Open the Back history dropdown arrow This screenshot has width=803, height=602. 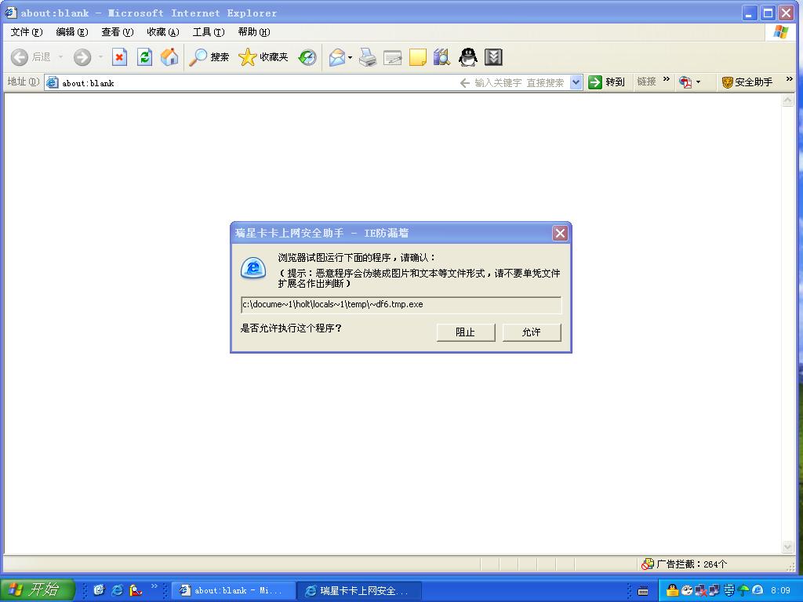pos(60,56)
